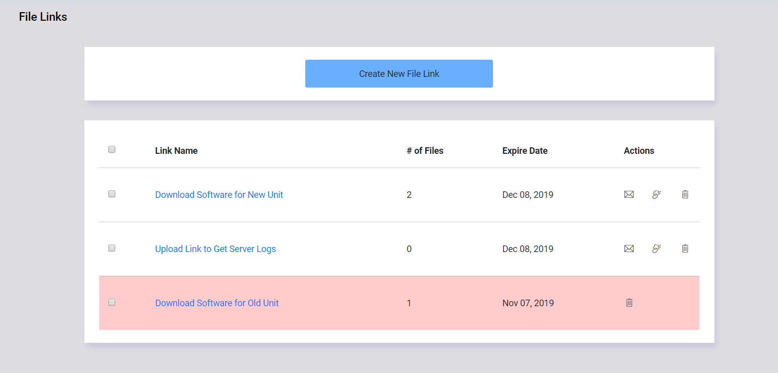Click the file count 2 for New Unit

click(409, 195)
